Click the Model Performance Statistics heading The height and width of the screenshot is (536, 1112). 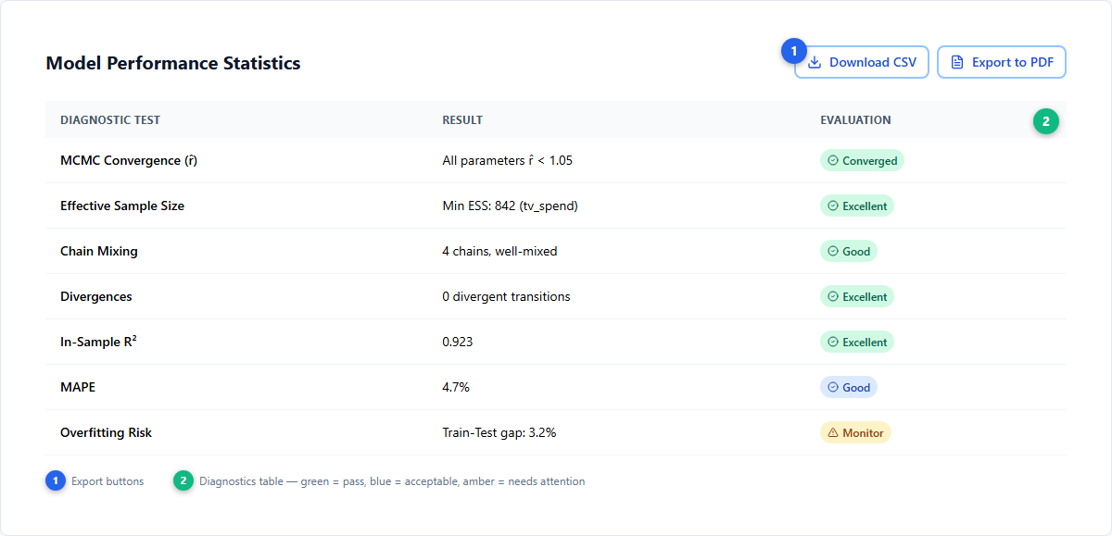[173, 63]
